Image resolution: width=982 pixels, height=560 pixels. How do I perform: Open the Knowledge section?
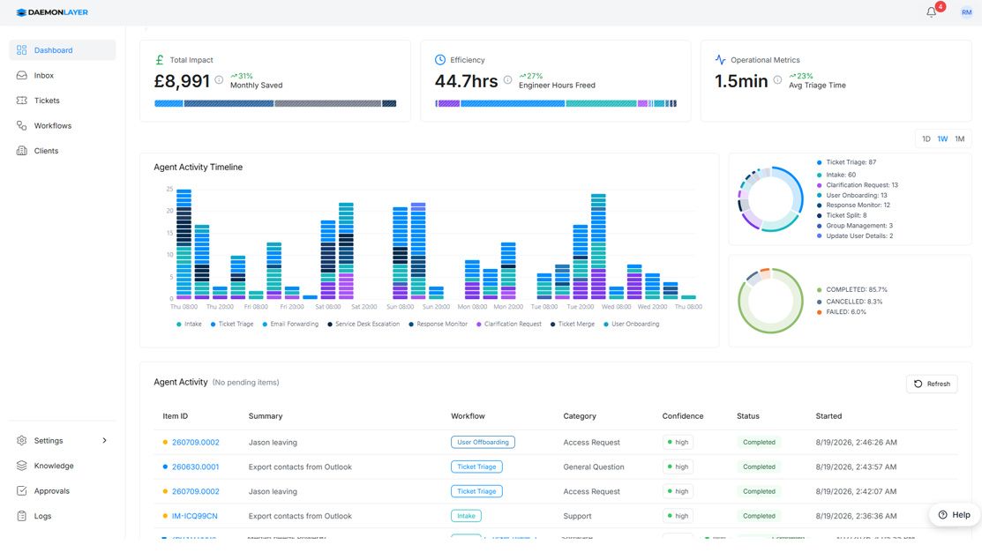pos(63,466)
